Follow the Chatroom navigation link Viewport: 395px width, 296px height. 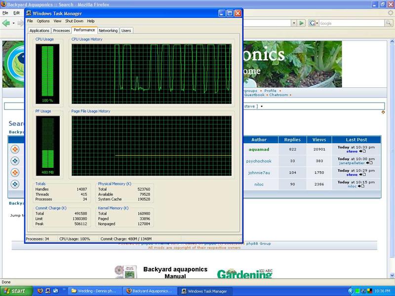[x=278, y=95]
